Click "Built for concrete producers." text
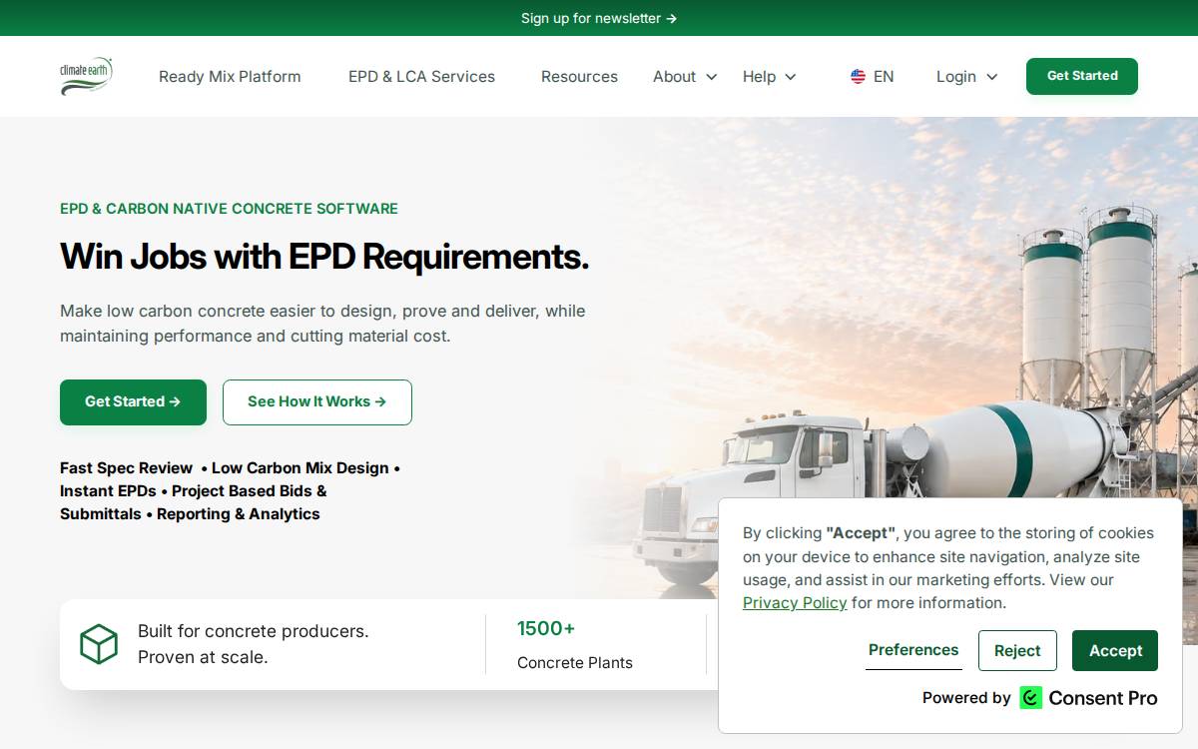The width and height of the screenshot is (1198, 749). (254, 631)
